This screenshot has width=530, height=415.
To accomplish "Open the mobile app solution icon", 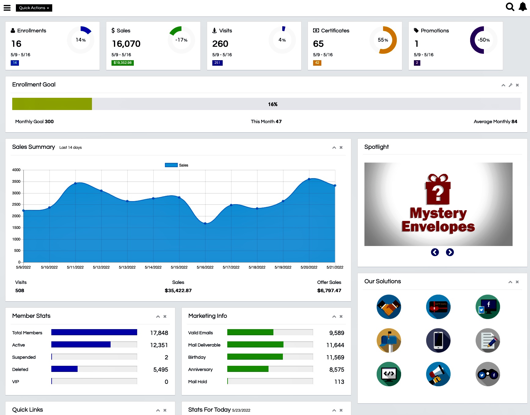I will (438, 340).
